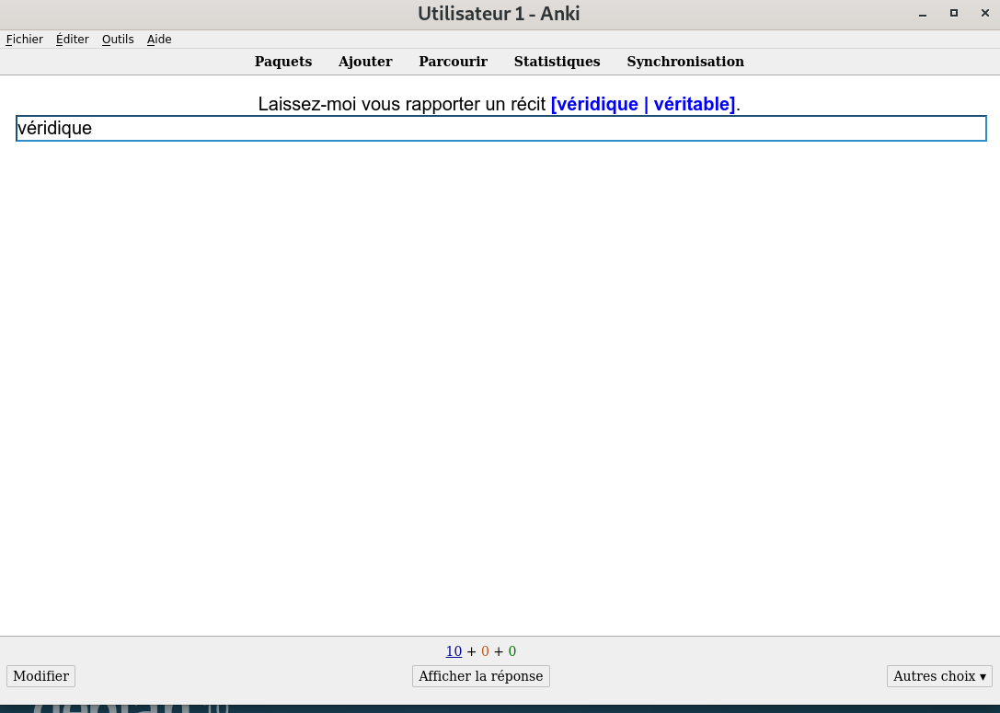Click the sentence Laissez-moi vous rapporter un récit

coord(402,104)
